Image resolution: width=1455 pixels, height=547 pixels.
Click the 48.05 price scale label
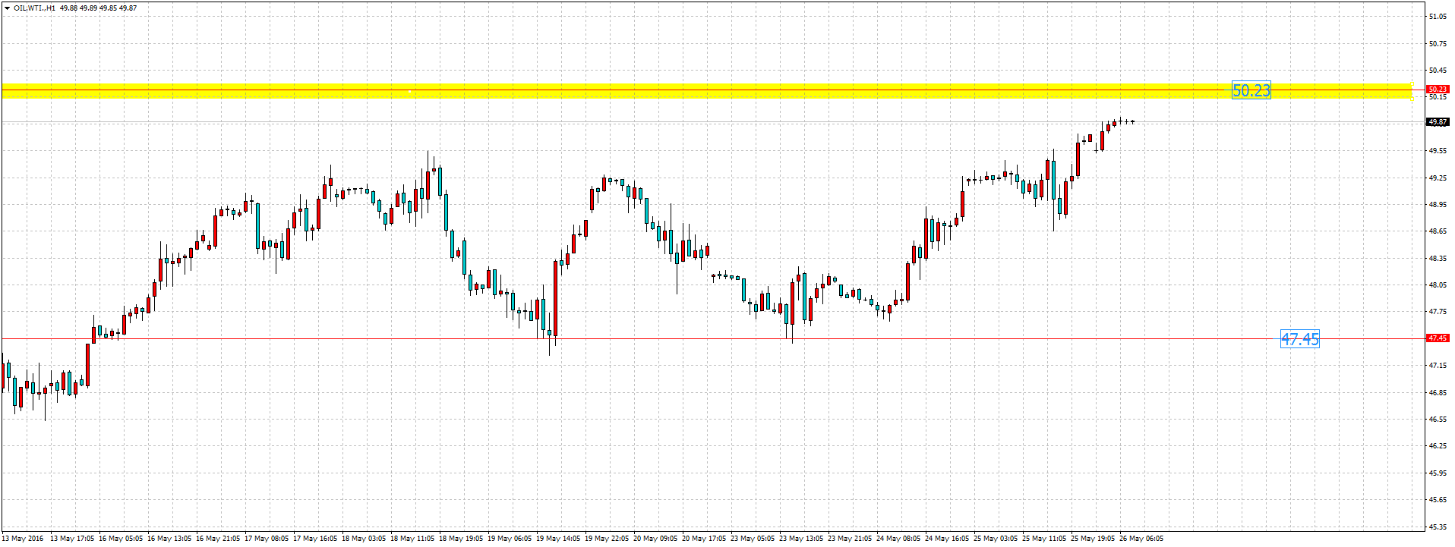pos(1437,285)
